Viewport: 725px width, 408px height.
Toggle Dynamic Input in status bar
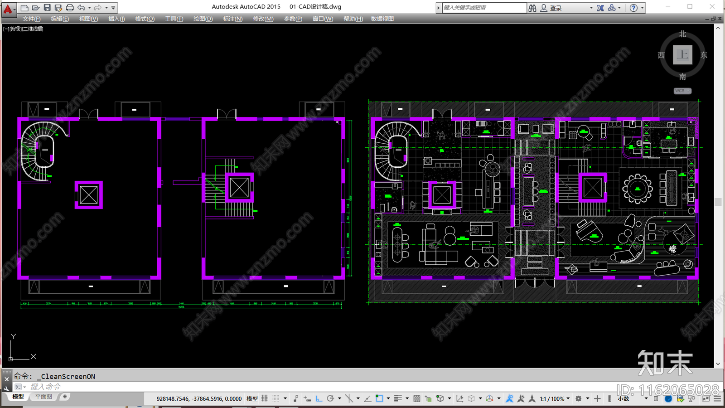[x=307, y=399]
